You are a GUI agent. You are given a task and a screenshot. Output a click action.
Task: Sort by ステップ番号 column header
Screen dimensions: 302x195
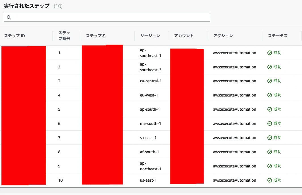(x=64, y=36)
